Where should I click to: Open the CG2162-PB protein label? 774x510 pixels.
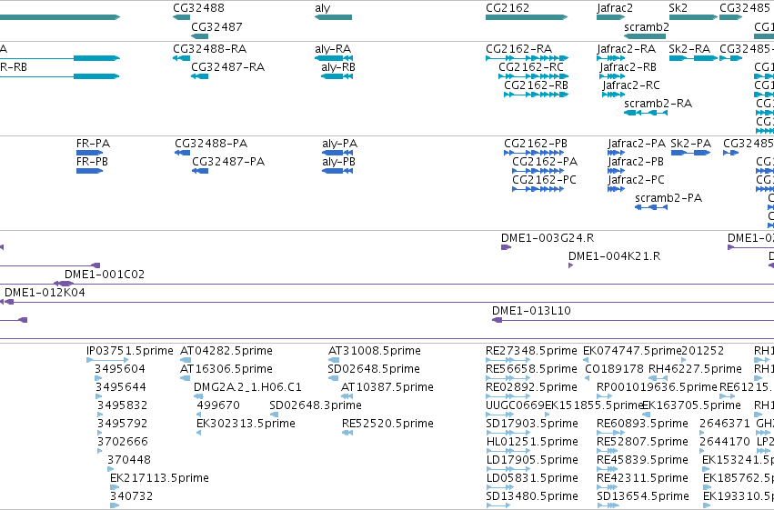pyautogui.click(x=536, y=144)
